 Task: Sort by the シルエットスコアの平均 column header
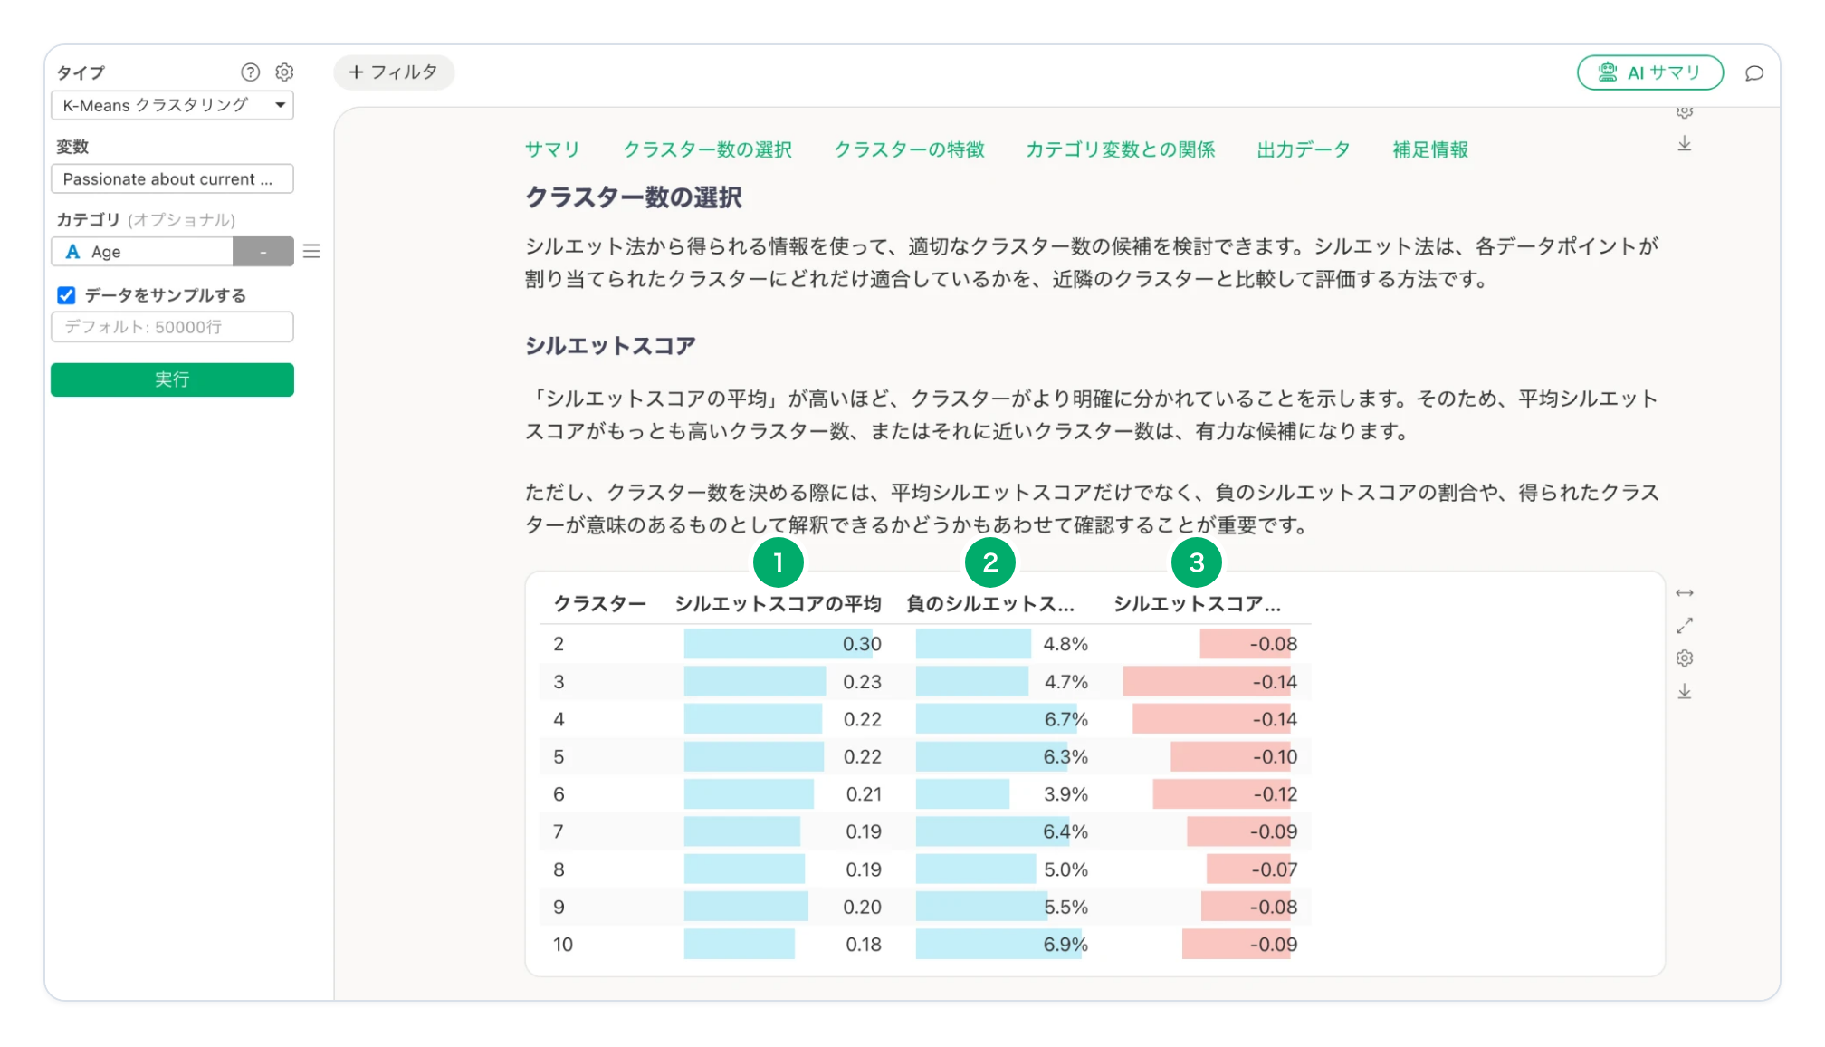point(778,604)
